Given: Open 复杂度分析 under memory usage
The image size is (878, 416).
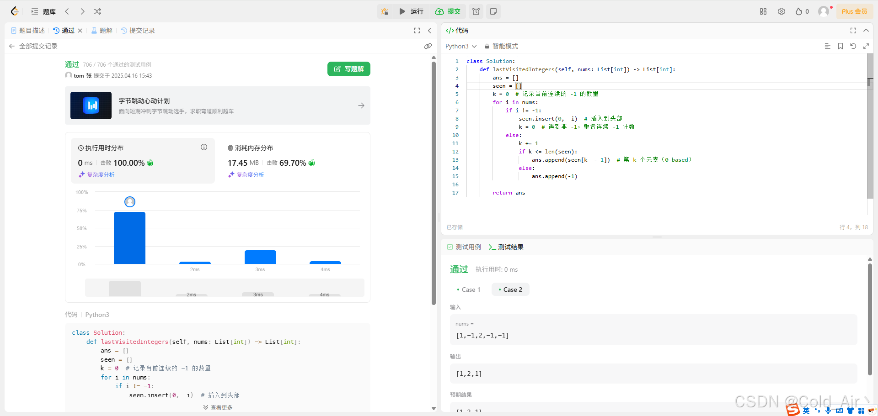Looking at the screenshot, I should 246,175.
